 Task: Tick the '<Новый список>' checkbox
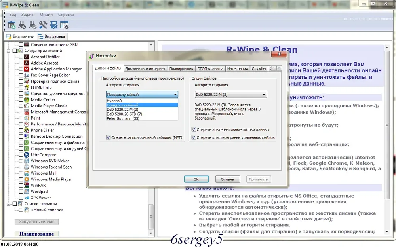coord(21,210)
